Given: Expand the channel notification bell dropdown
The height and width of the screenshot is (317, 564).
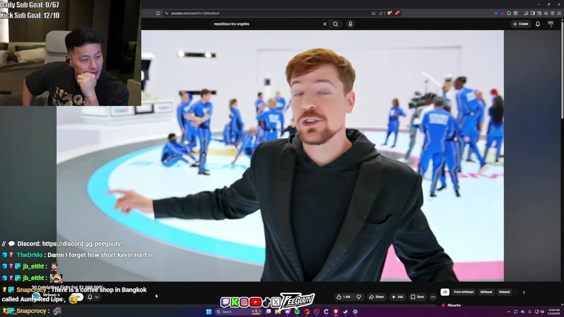Looking at the screenshot, I should tap(93, 297).
